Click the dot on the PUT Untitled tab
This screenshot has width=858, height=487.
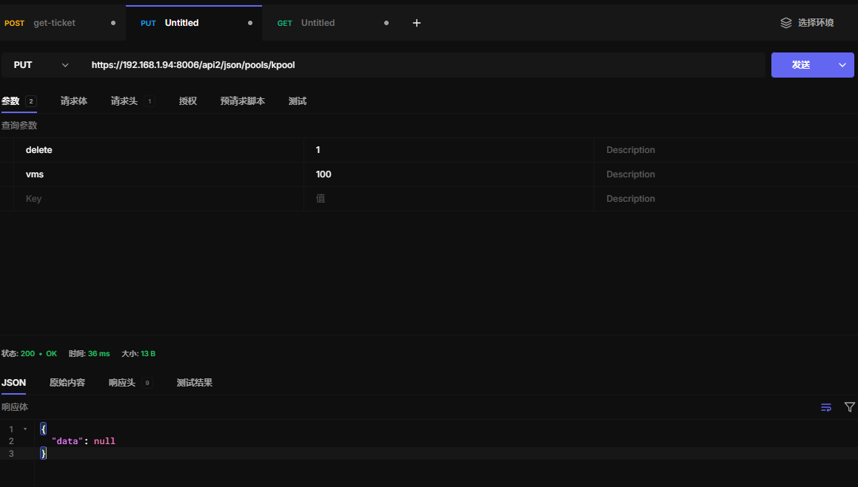[249, 23]
